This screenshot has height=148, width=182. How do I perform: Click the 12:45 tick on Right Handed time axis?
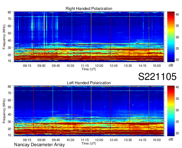[113, 66]
